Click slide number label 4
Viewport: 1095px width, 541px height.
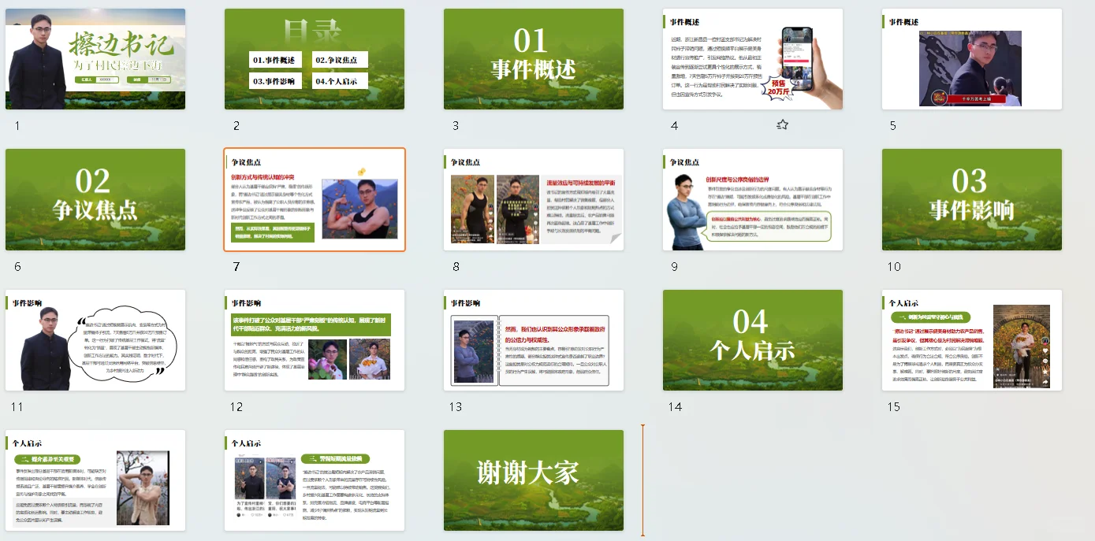(x=675, y=126)
